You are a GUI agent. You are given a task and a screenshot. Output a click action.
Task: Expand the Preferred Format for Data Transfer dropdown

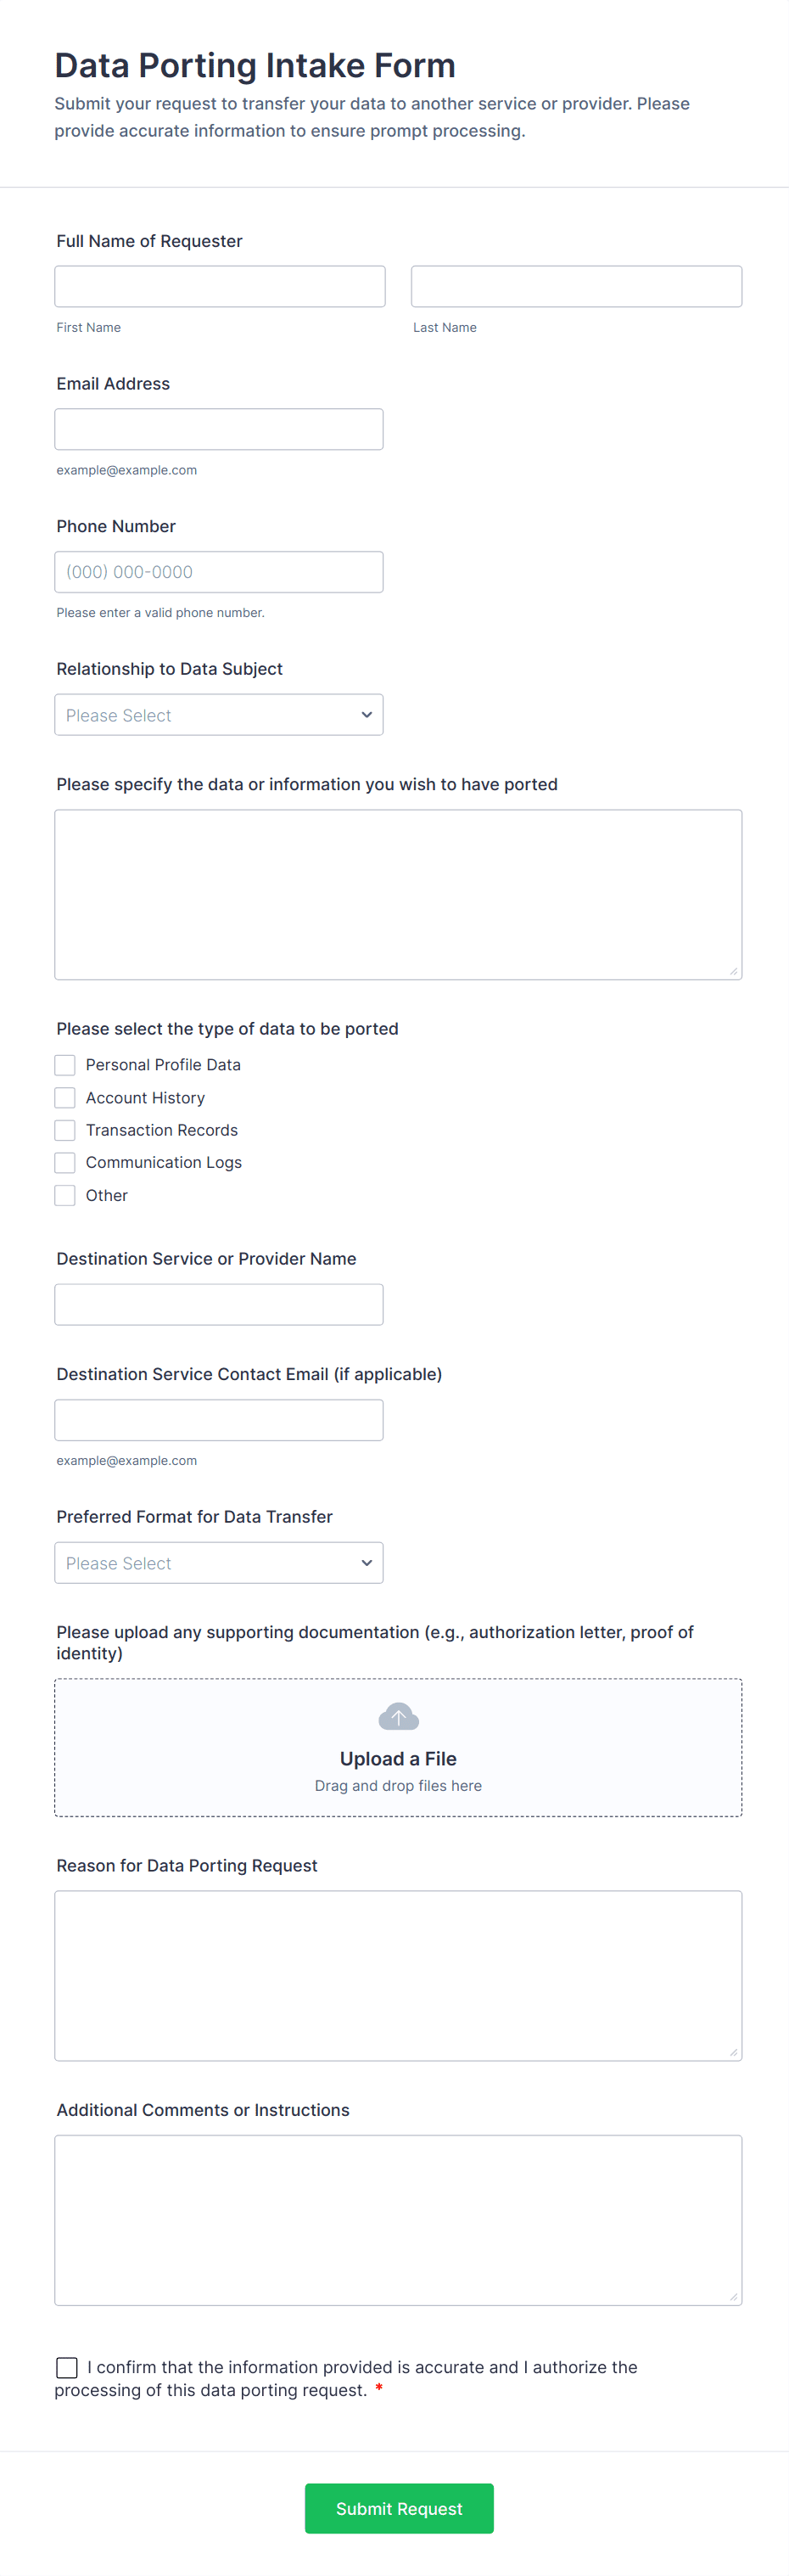[x=219, y=1563]
